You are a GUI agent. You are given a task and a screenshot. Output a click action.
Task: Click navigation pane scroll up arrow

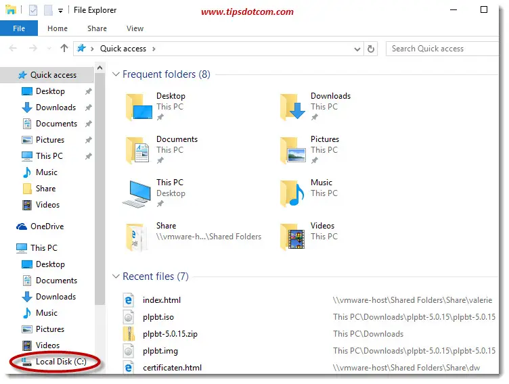click(x=100, y=68)
